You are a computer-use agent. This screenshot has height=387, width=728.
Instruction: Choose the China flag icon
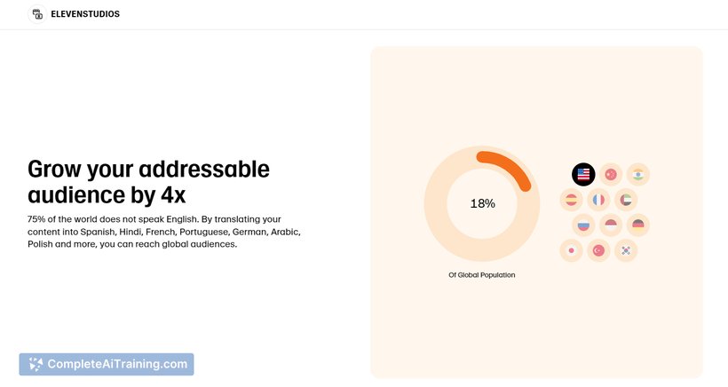[611, 175]
